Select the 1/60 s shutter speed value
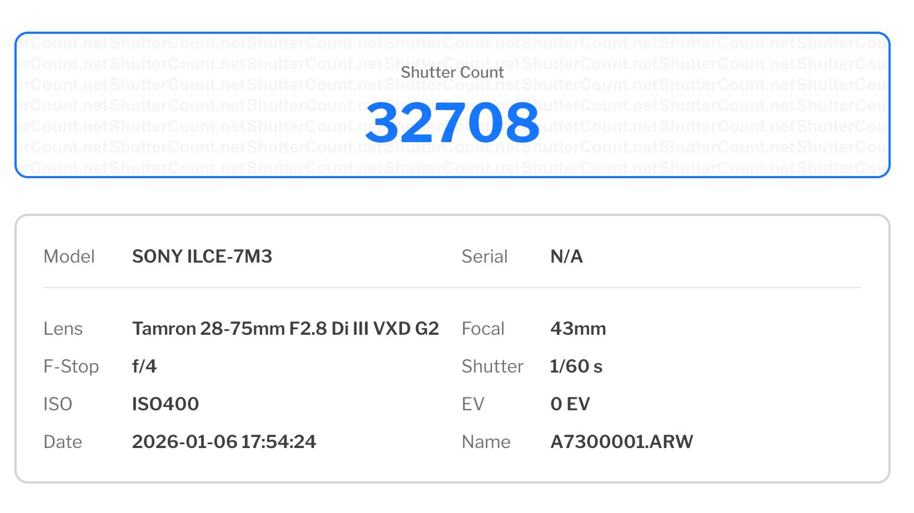914x513 pixels. (x=576, y=366)
